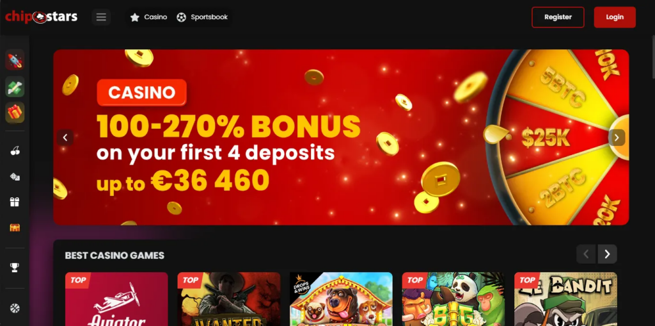Image resolution: width=655 pixels, height=326 pixels.
Task: Open the Aviator game thumbnail
Action: pyautogui.click(x=116, y=299)
